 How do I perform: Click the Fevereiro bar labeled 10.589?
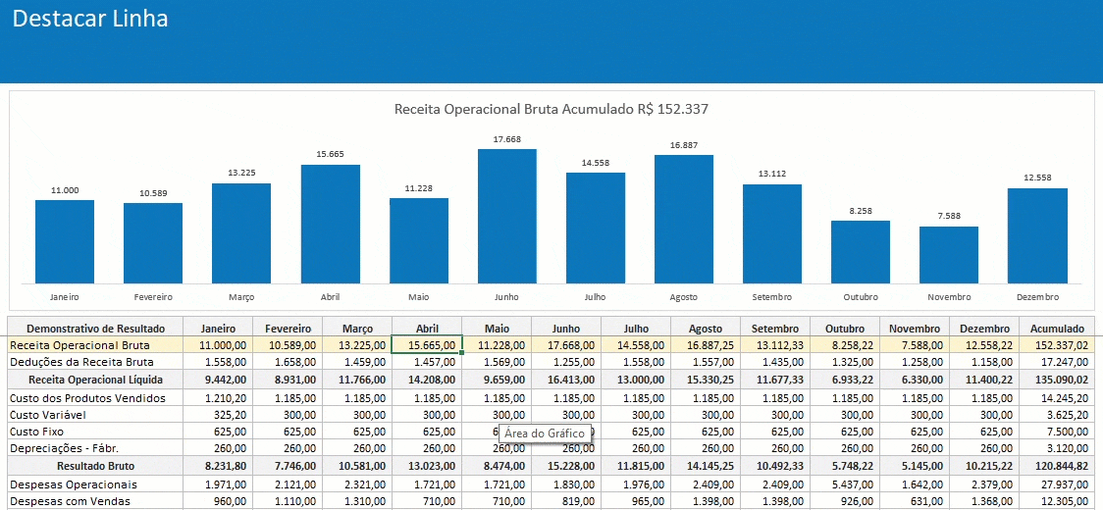click(x=153, y=243)
